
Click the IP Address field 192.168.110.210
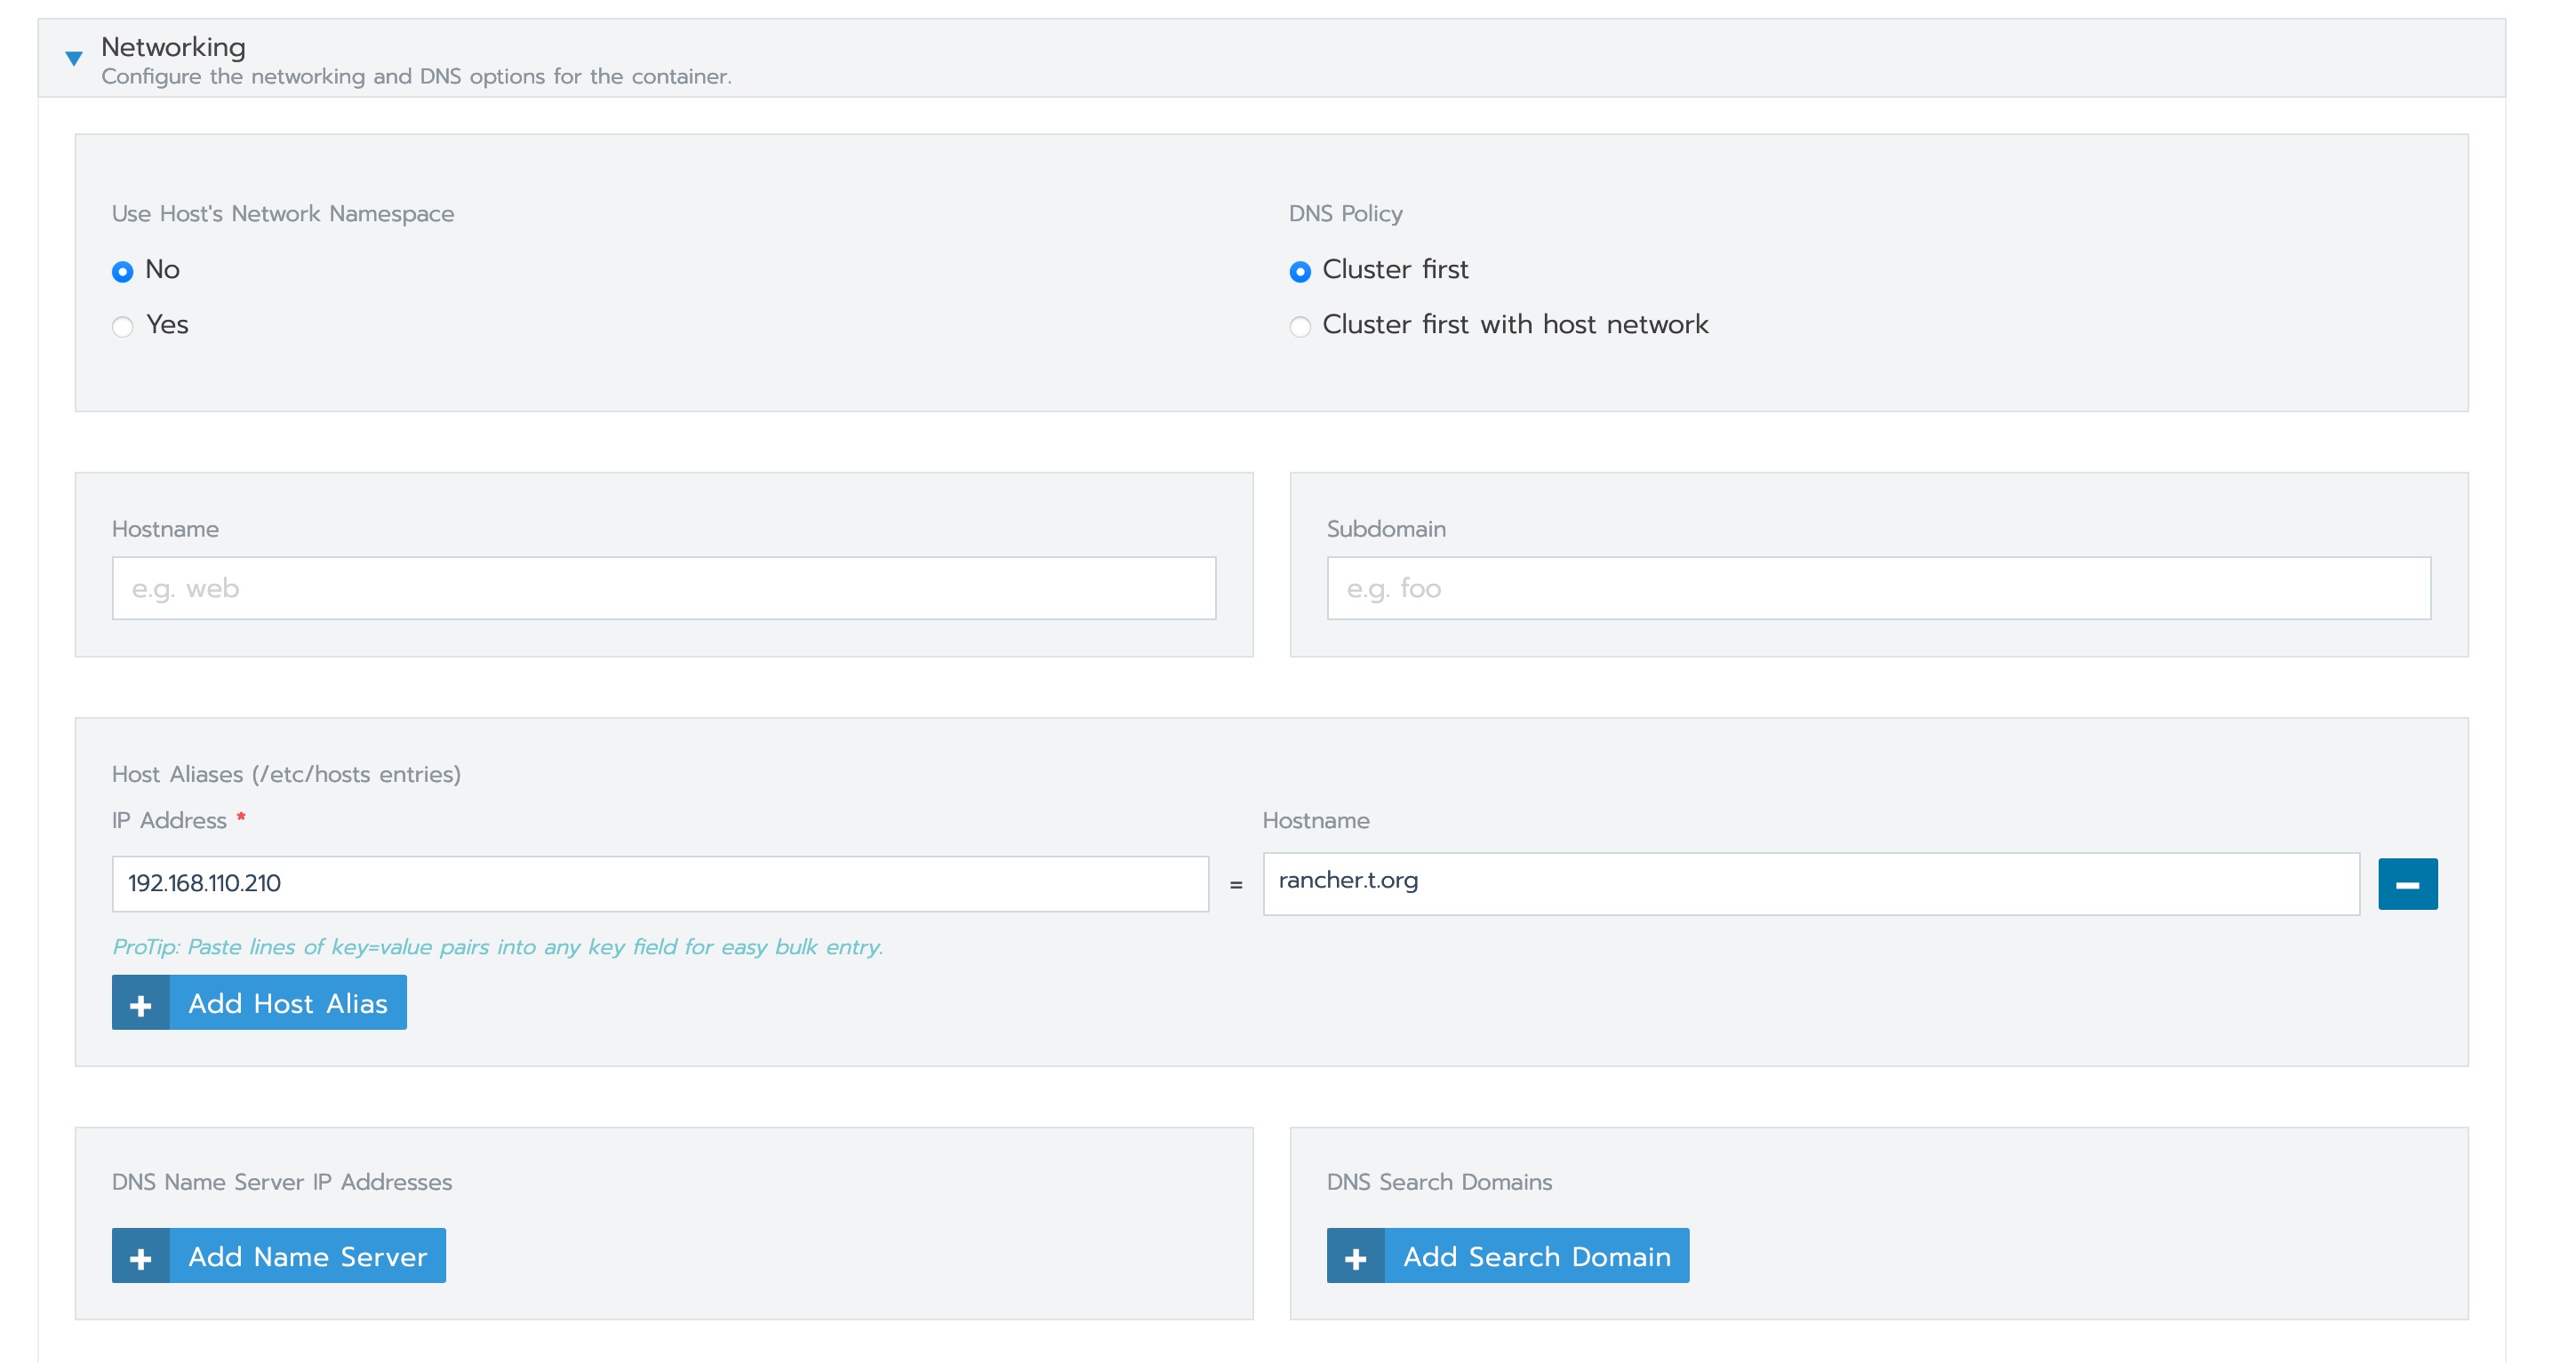click(x=659, y=883)
